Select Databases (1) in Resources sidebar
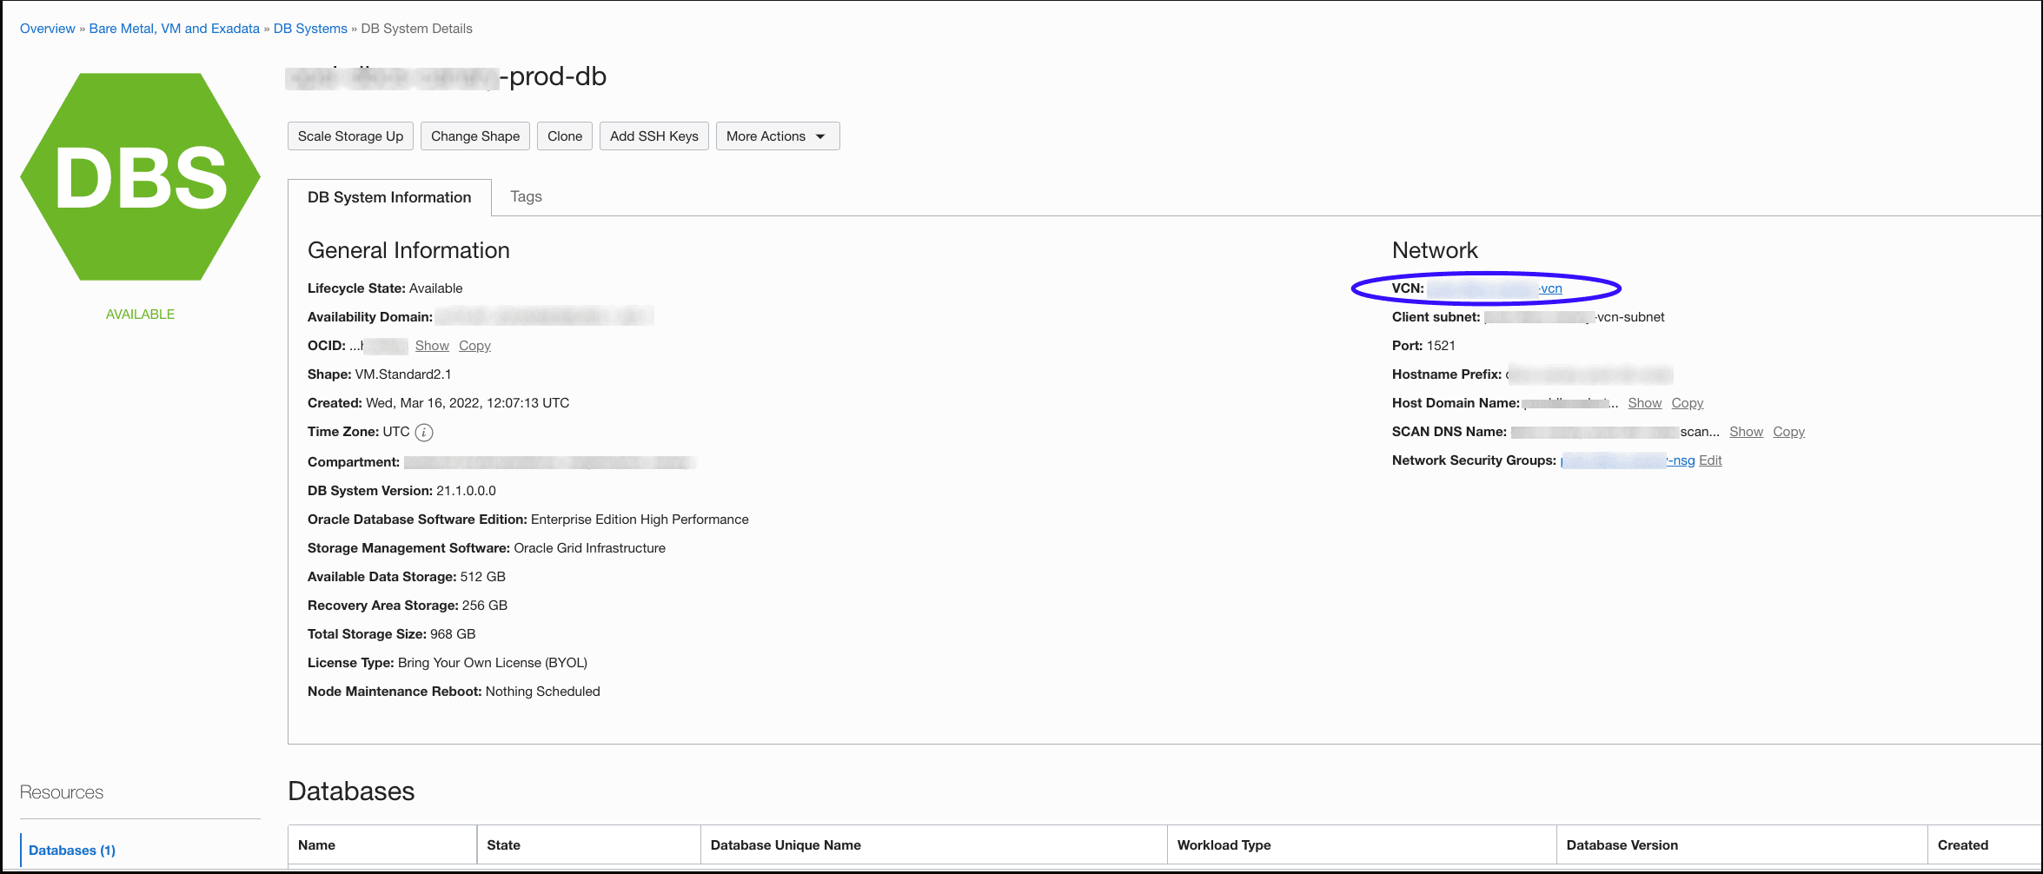Screen dimensions: 2043x874 [72, 850]
